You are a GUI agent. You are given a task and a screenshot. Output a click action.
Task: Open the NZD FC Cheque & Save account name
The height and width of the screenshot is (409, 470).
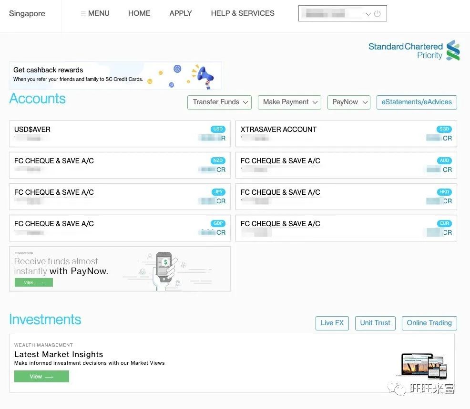tap(54, 161)
